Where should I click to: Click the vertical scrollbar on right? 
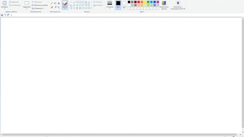[x=243, y=73]
